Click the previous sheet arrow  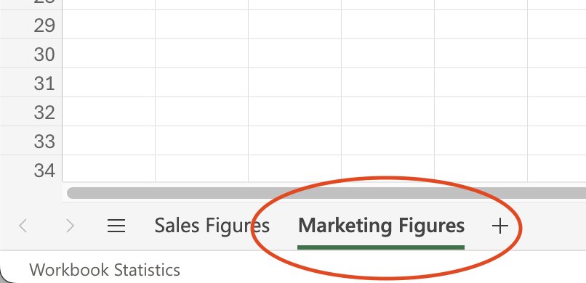click(x=23, y=226)
